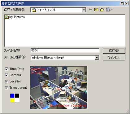Go up one folder level
This screenshot has width=130, height=114.
(x=96, y=10)
